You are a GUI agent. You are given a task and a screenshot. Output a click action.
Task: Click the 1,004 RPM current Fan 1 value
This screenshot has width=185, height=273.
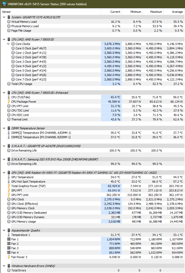point(113,239)
